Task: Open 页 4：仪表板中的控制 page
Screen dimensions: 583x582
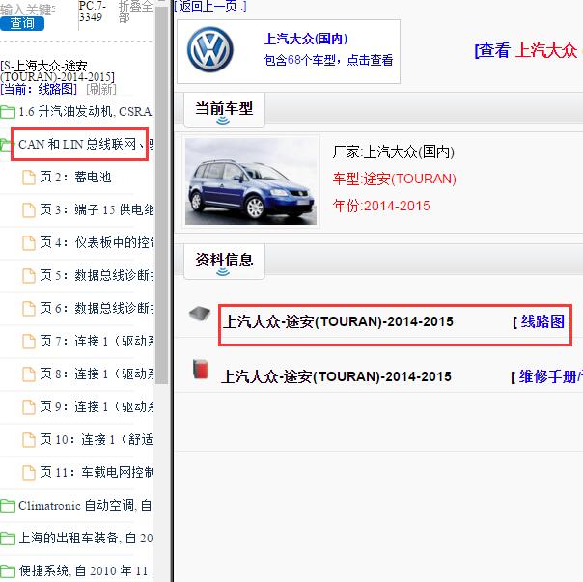Action: point(97,242)
